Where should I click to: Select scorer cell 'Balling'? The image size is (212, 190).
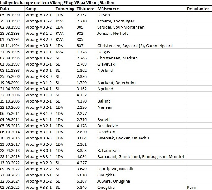point(104,101)
